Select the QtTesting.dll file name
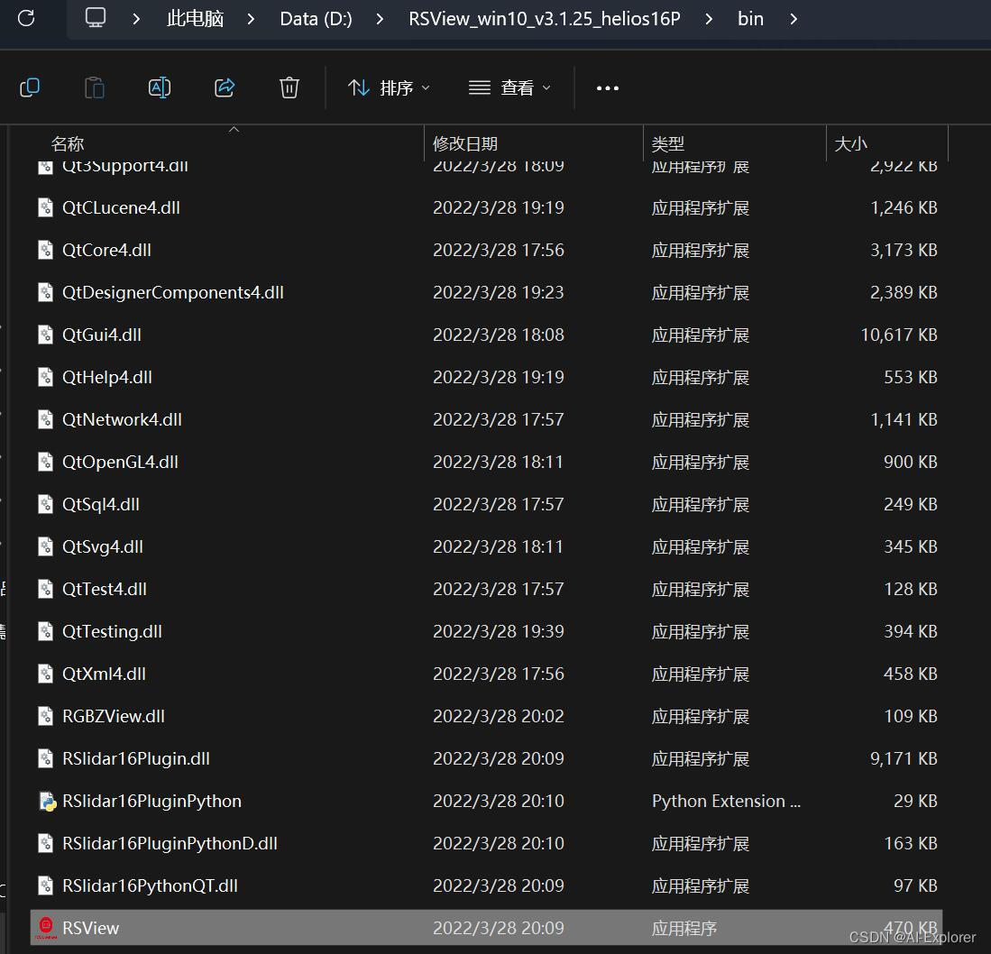This screenshot has height=954, width=991. click(x=112, y=632)
